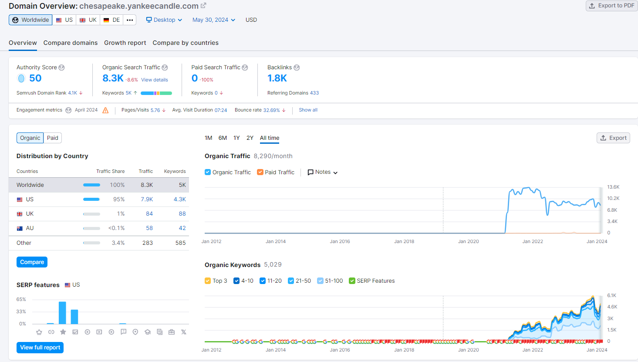Click the orange warning triangle near April 2024

(x=105, y=110)
